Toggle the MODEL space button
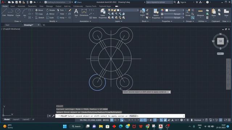 click(x=106, y=120)
